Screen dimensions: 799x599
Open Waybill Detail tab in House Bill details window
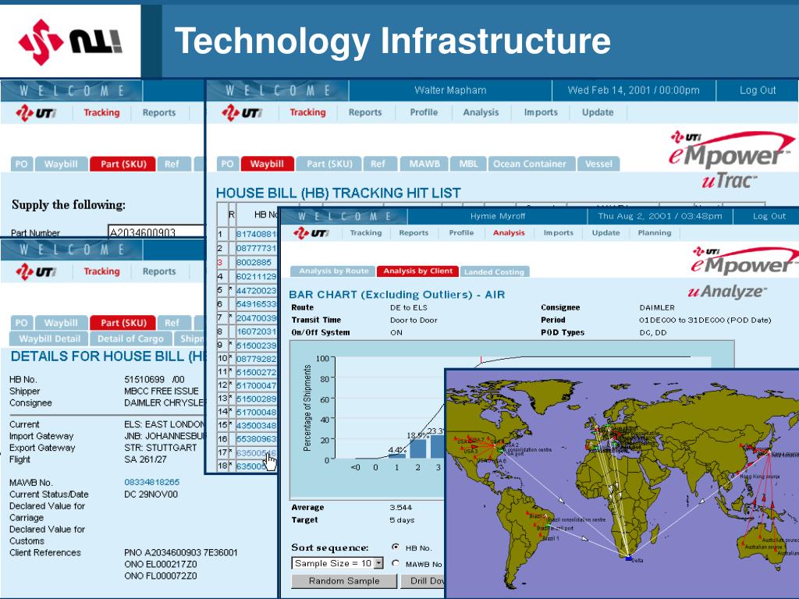[49, 338]
